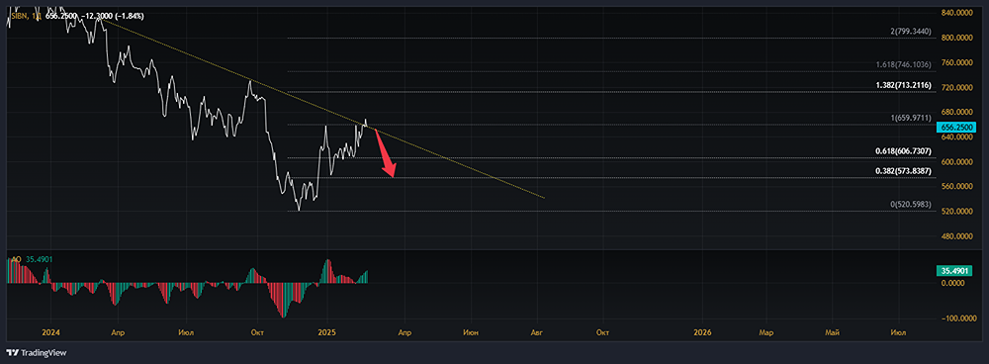Screen dimensions: 989x364
Task: Click the Май time axis label
Action: [833, 331]
